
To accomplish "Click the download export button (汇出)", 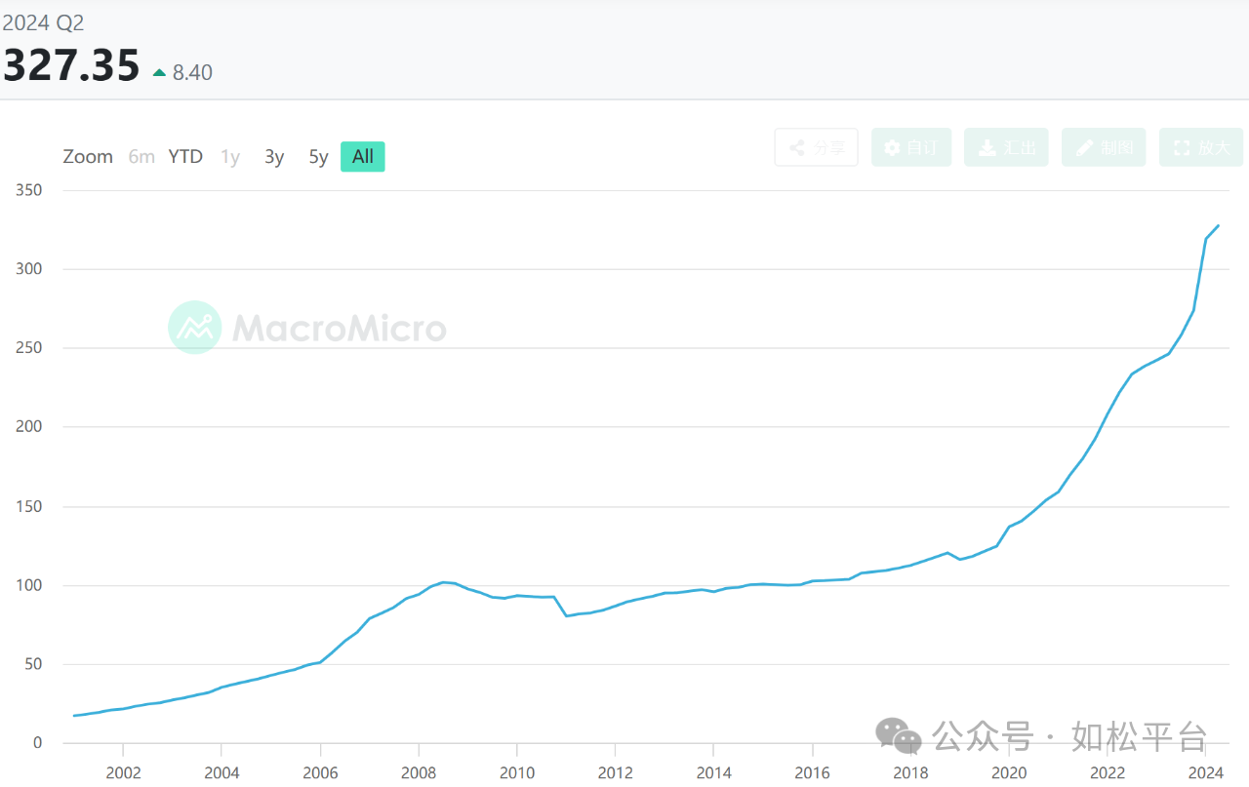I will [x=1006, y=147].
